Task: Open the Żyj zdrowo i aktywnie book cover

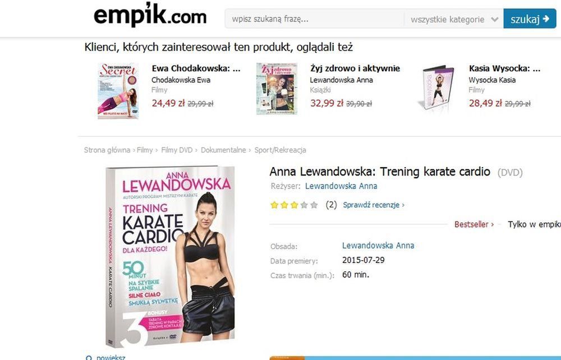Action: click(277, 89)
